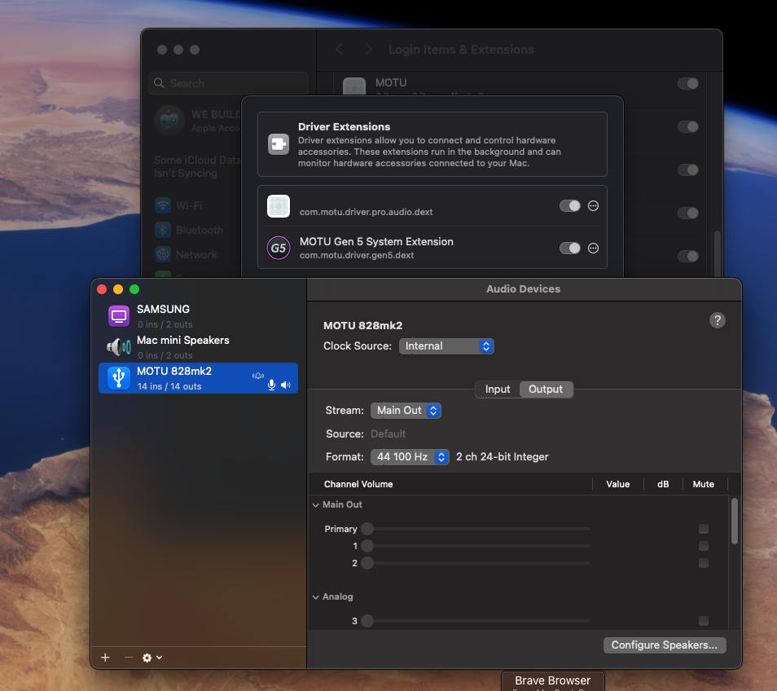The image size is (777, 691).
Task: Click the Channel Volume list scrollbar
Action: [x=735, y=521]
